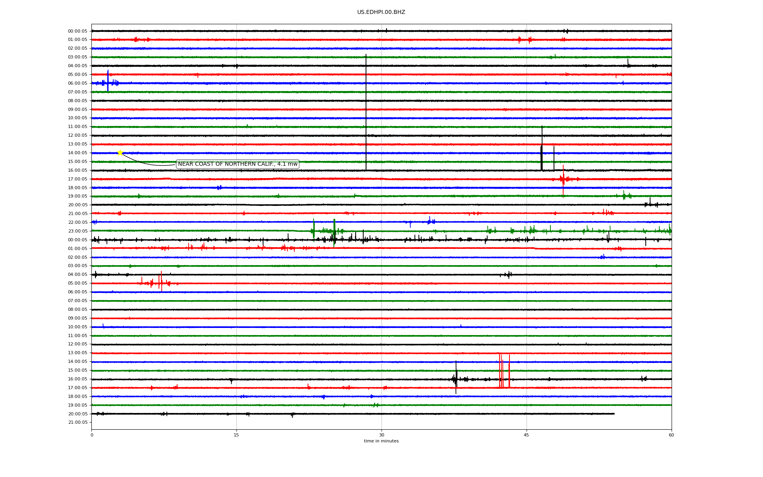Click the first 00:00:05 time label

(x=77, y=31)
